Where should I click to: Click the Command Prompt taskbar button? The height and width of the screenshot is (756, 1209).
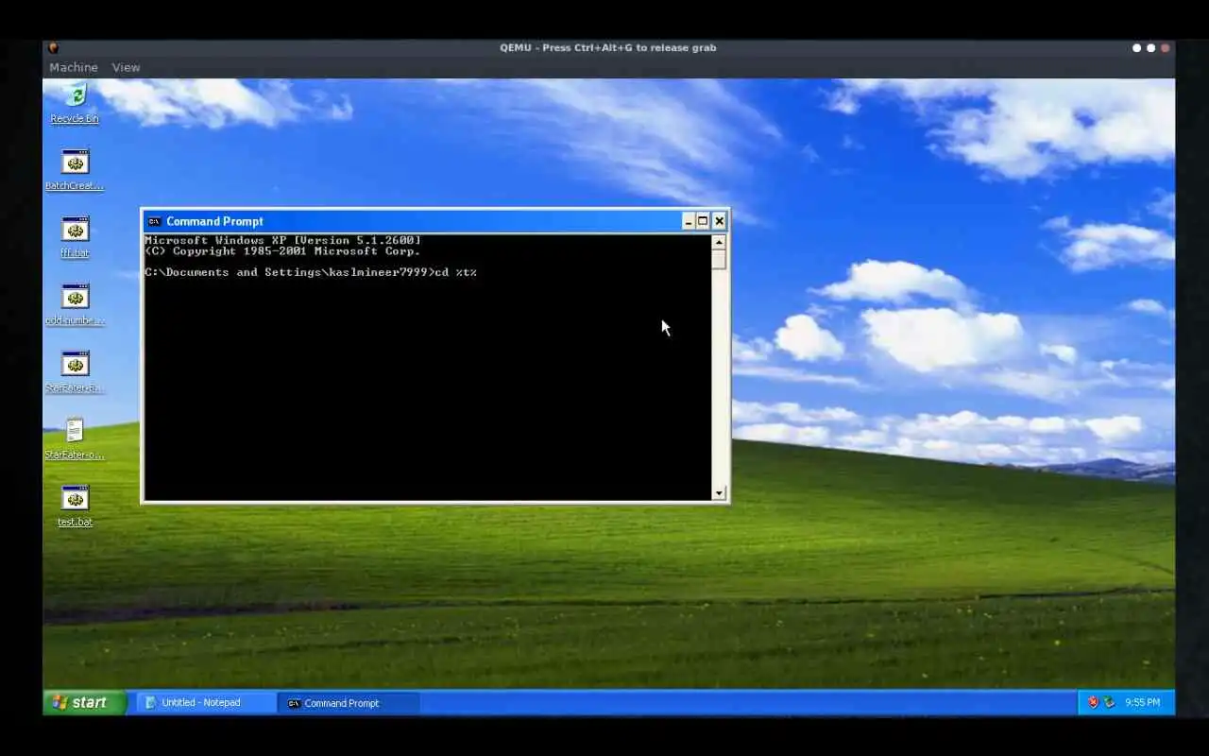coord(349,702)
